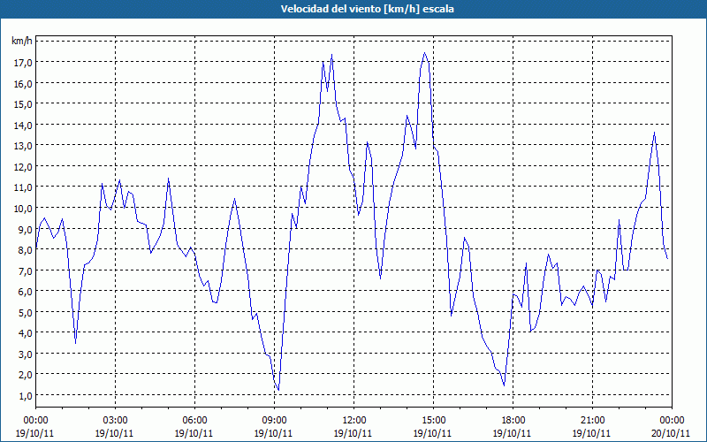Select the 8,0 y-axis value
707x442 pixels.
[25, 250]
